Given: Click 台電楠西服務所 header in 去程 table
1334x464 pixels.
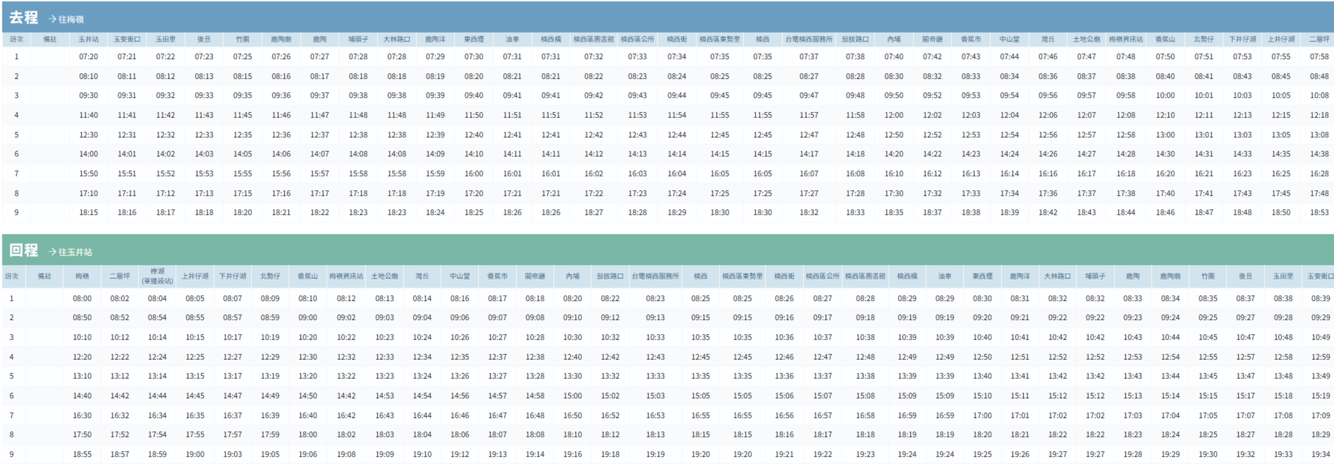Looking at the screenshot, I should [808, 39].
